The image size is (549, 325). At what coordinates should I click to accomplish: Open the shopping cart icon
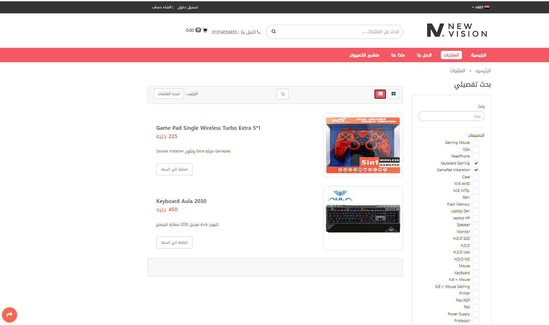tap(205, 30)
